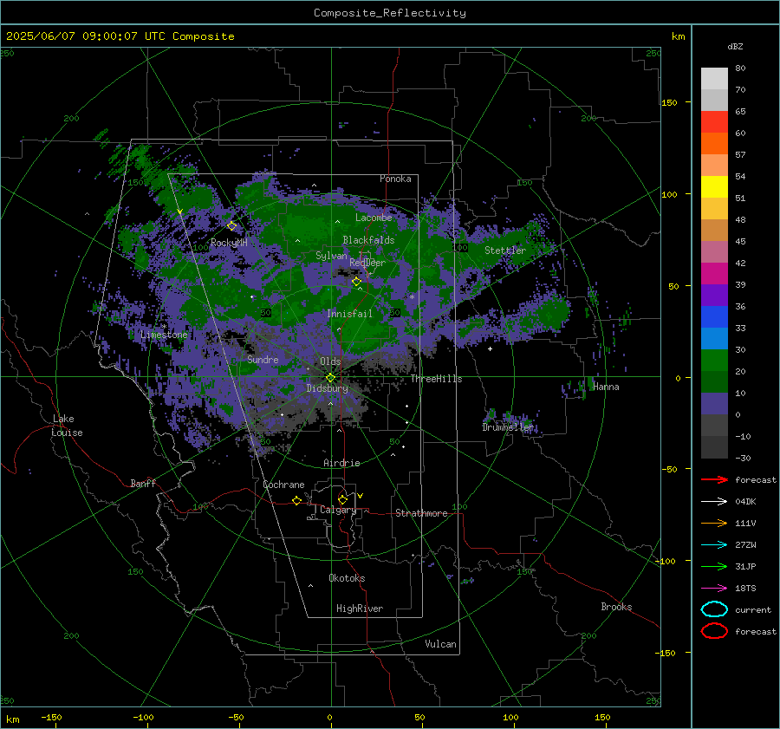Click the Sylvan label
Viewport: 780px width, 729px height.
pyautogui.click(x=331, y=256)
